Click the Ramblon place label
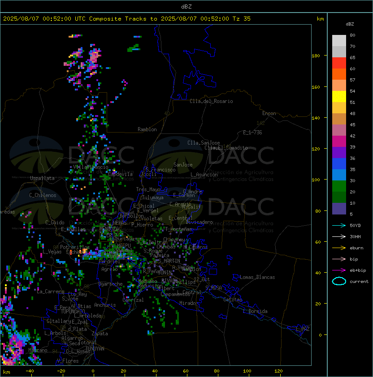Image resolution: width=373 pixels, height=377 pixels. 147,129
